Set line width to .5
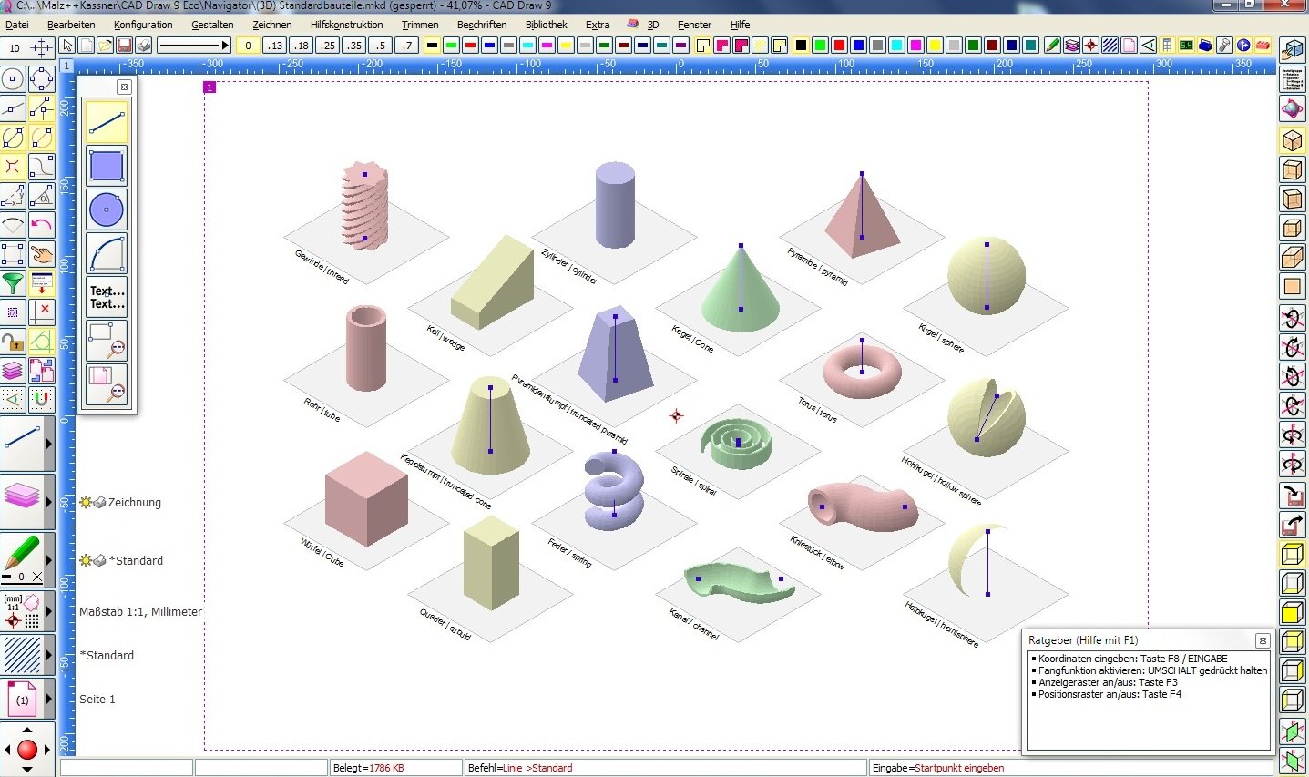 381,45
